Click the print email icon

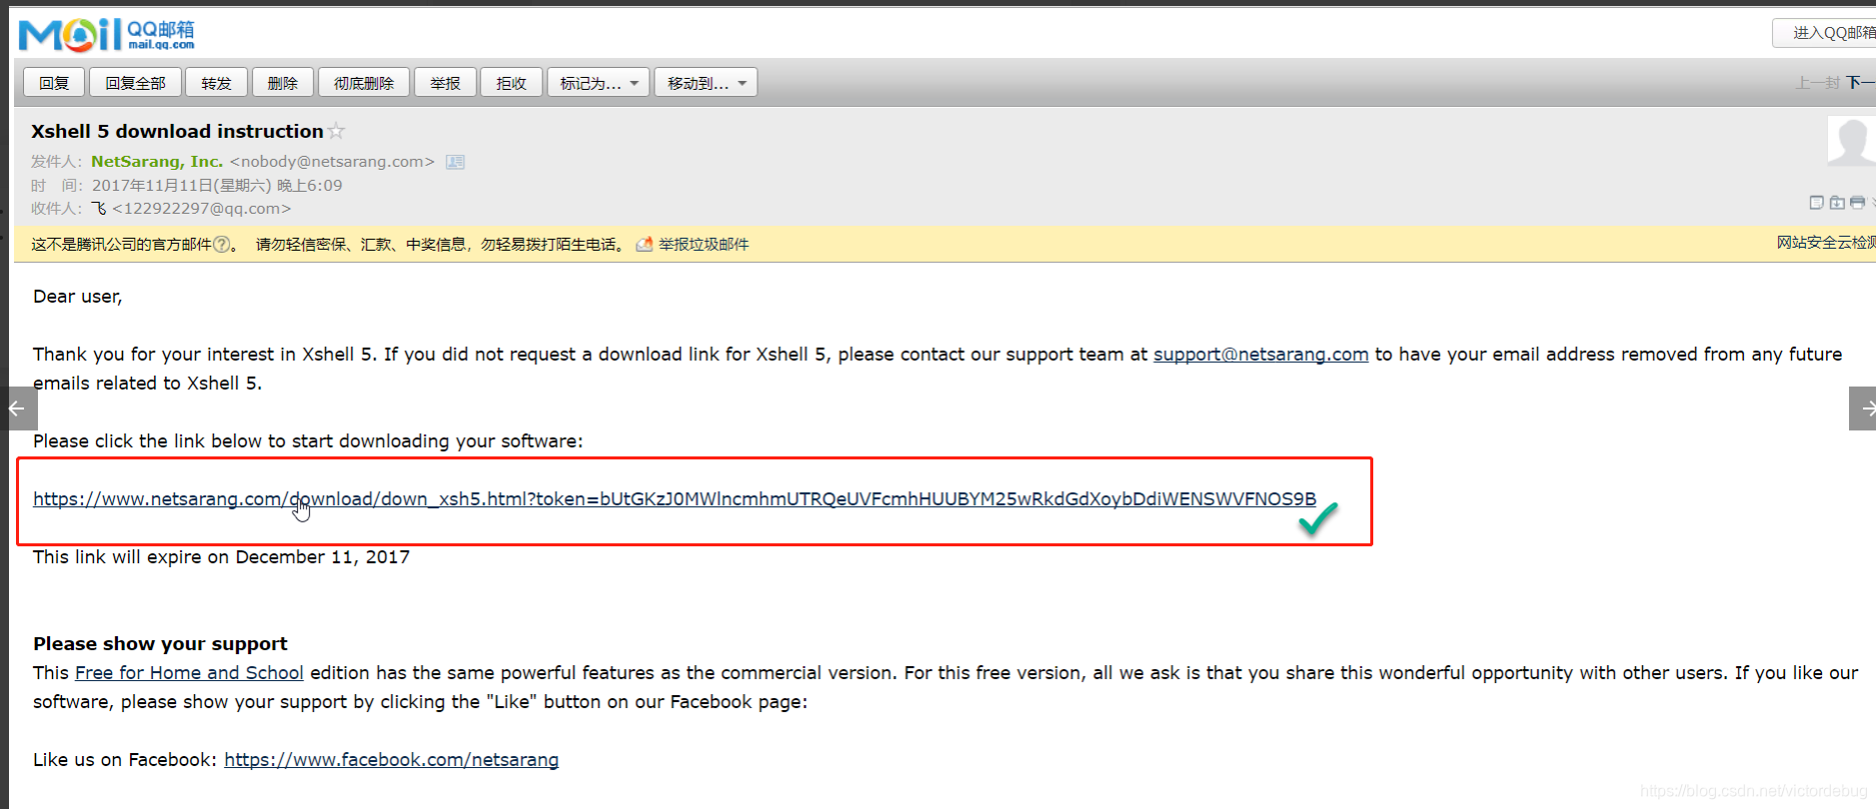[x=1857, y=203]
